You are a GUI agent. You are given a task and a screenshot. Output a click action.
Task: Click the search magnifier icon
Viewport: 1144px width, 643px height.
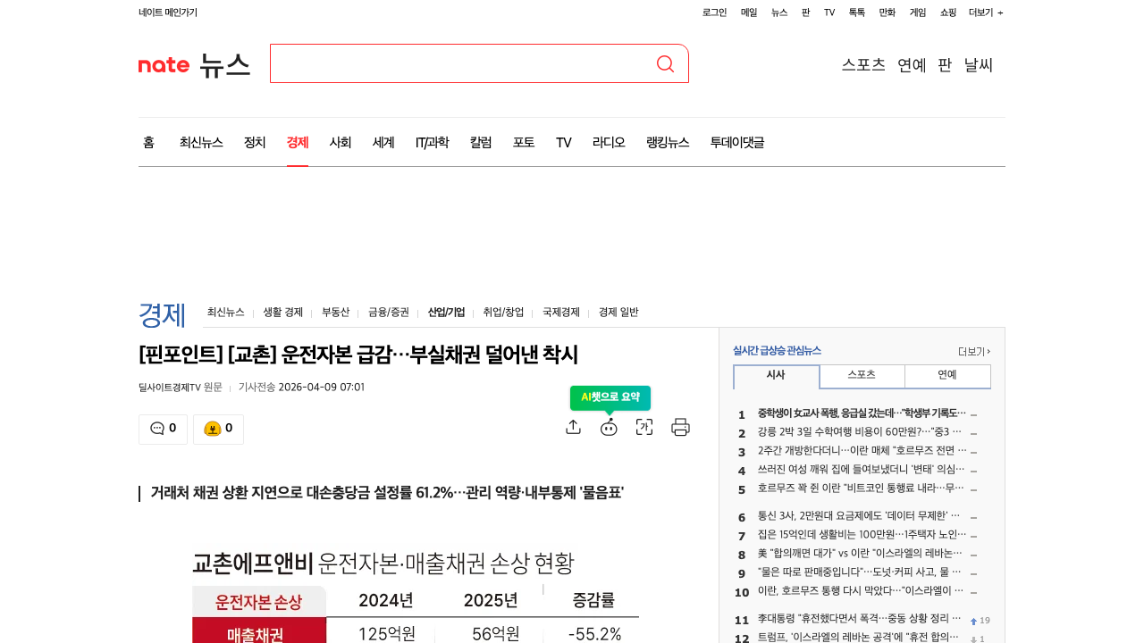[x=665, y=63]
